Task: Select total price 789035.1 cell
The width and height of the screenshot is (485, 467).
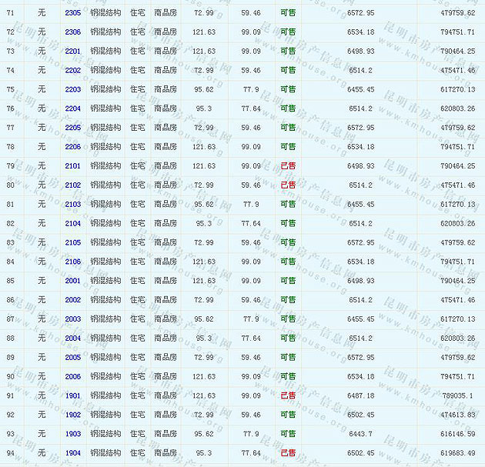Action: [x=460, y=395]
